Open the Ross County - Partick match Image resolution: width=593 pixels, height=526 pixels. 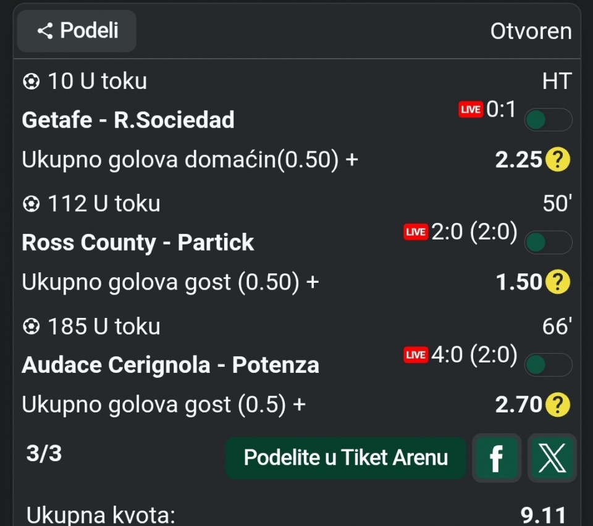coord(138,243)
